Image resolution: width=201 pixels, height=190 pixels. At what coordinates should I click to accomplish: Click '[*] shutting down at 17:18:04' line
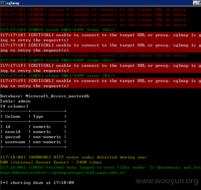[x=37, y=183]
